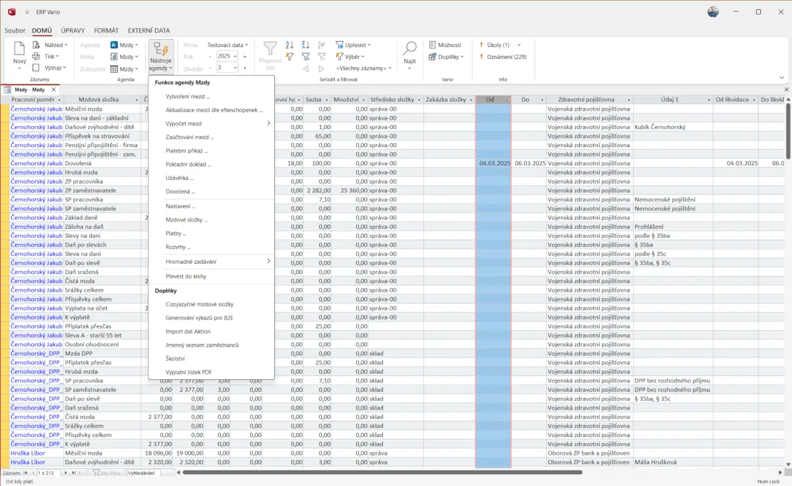Image resolution: width=792 pixels, height=486 pixels.
Task: Click the Tisk printer icon
Action: click(x=37, y=56)
